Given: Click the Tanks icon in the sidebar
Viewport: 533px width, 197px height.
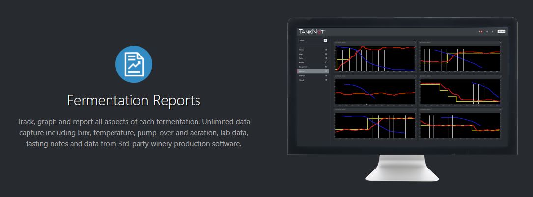Looking at the screenshot, I should tap(326, 58).
